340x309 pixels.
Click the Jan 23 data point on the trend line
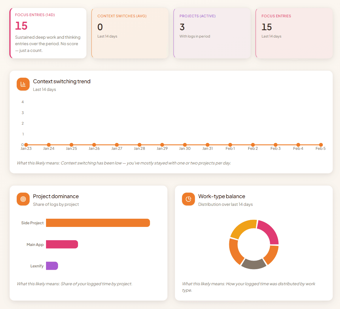click(x=26, y=144)
